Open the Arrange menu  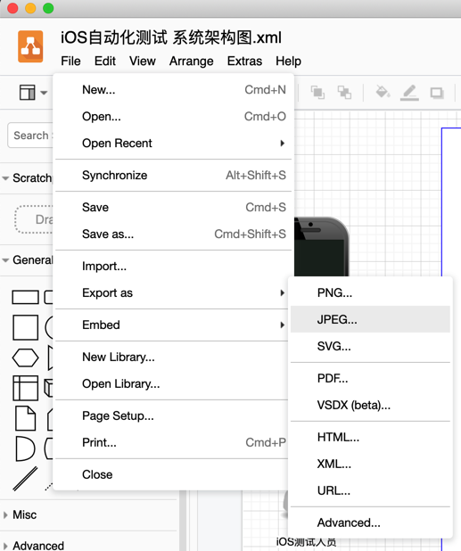pos(191,62)
